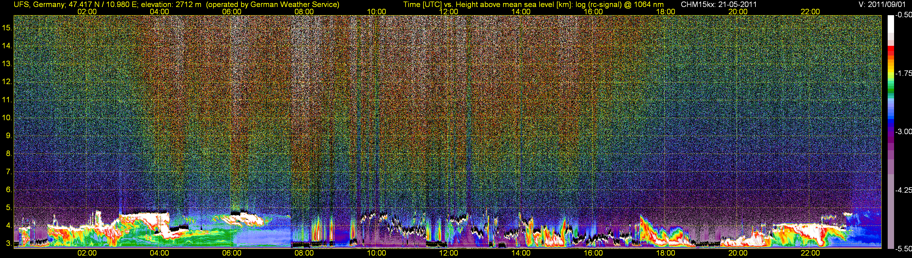
Task: Click the bottom axis time label '12:00'
Action: coord(449,253)
